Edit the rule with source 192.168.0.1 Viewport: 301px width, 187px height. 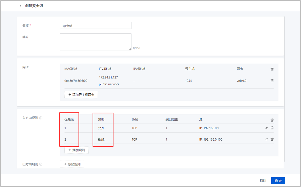point(267,128)
